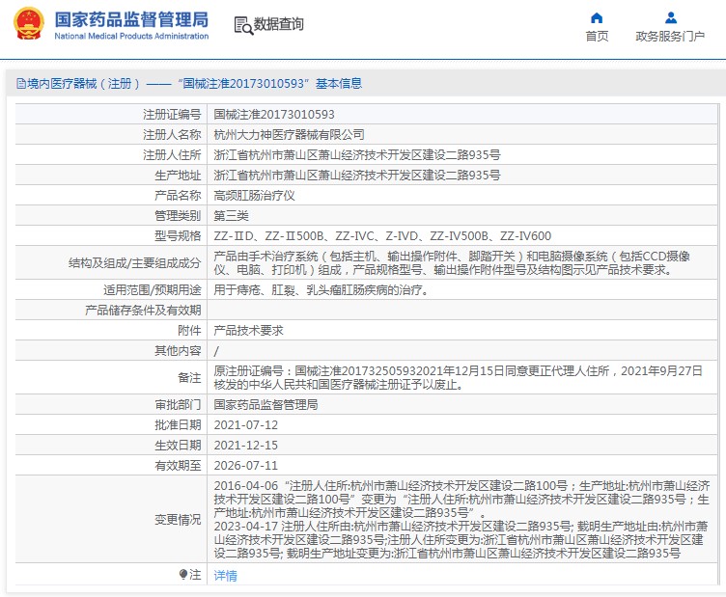Click the lightbulb icon beside 注

pos(183,575)
